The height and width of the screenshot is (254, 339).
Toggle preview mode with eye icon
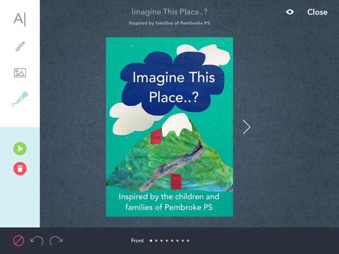290,12
